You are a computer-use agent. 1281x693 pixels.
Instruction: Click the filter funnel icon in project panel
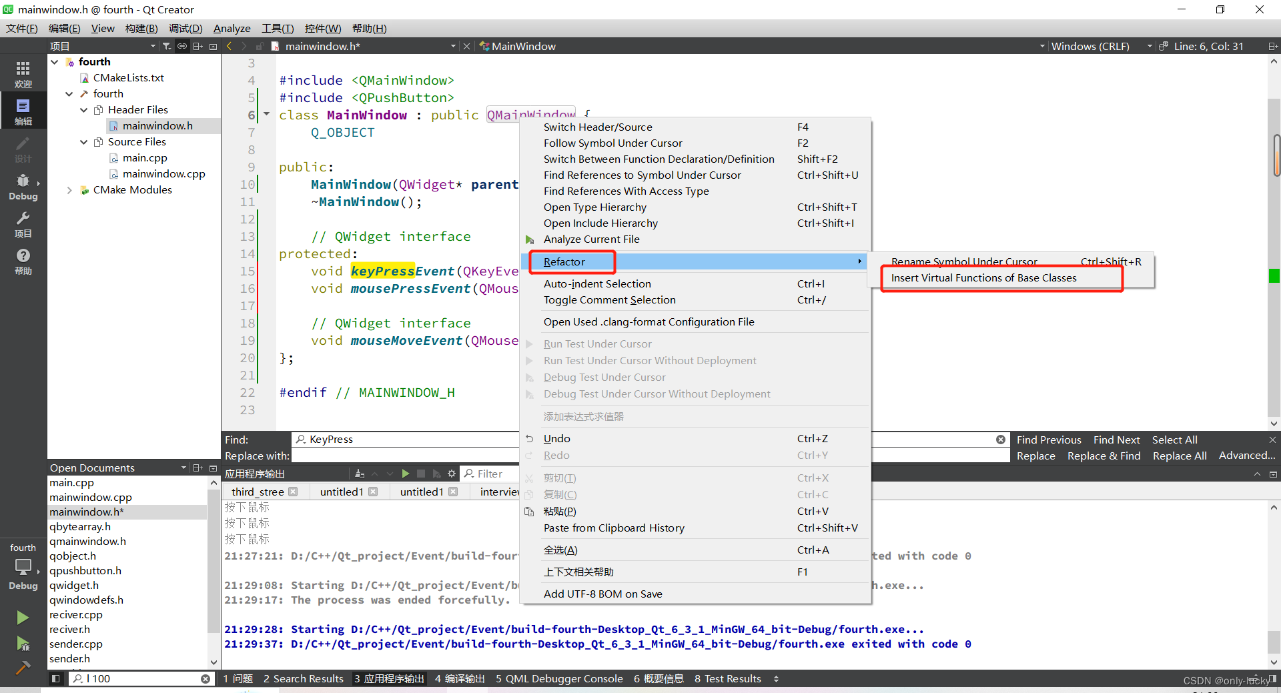tap(167, 46)
